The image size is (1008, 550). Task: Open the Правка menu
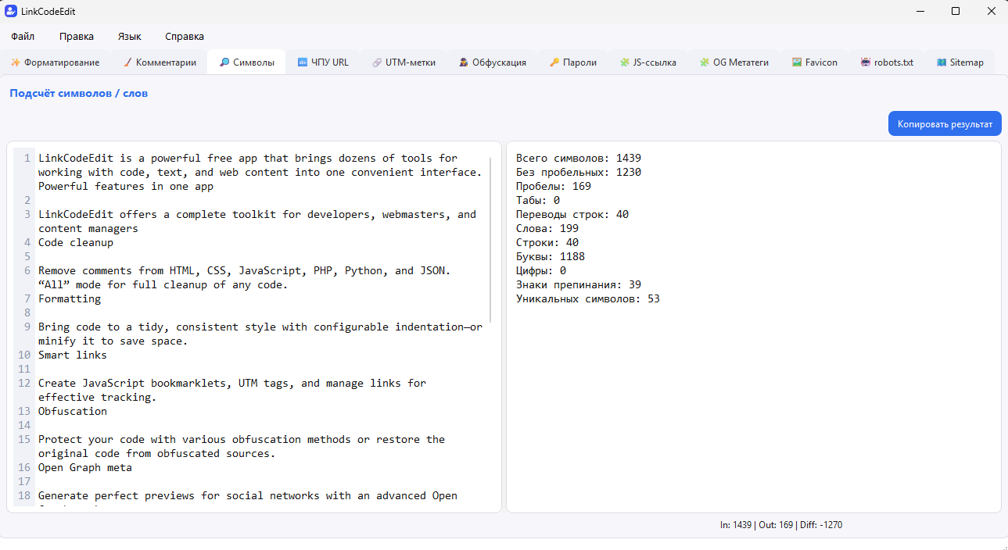[77, 36]
